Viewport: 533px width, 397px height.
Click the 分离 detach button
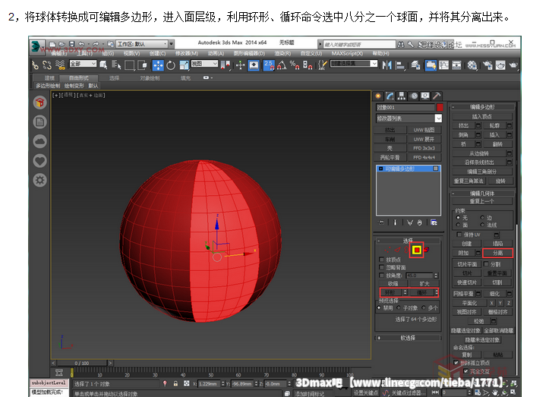pos(497,253)
